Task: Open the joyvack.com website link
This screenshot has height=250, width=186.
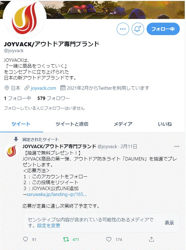Action: coord(43,88)
